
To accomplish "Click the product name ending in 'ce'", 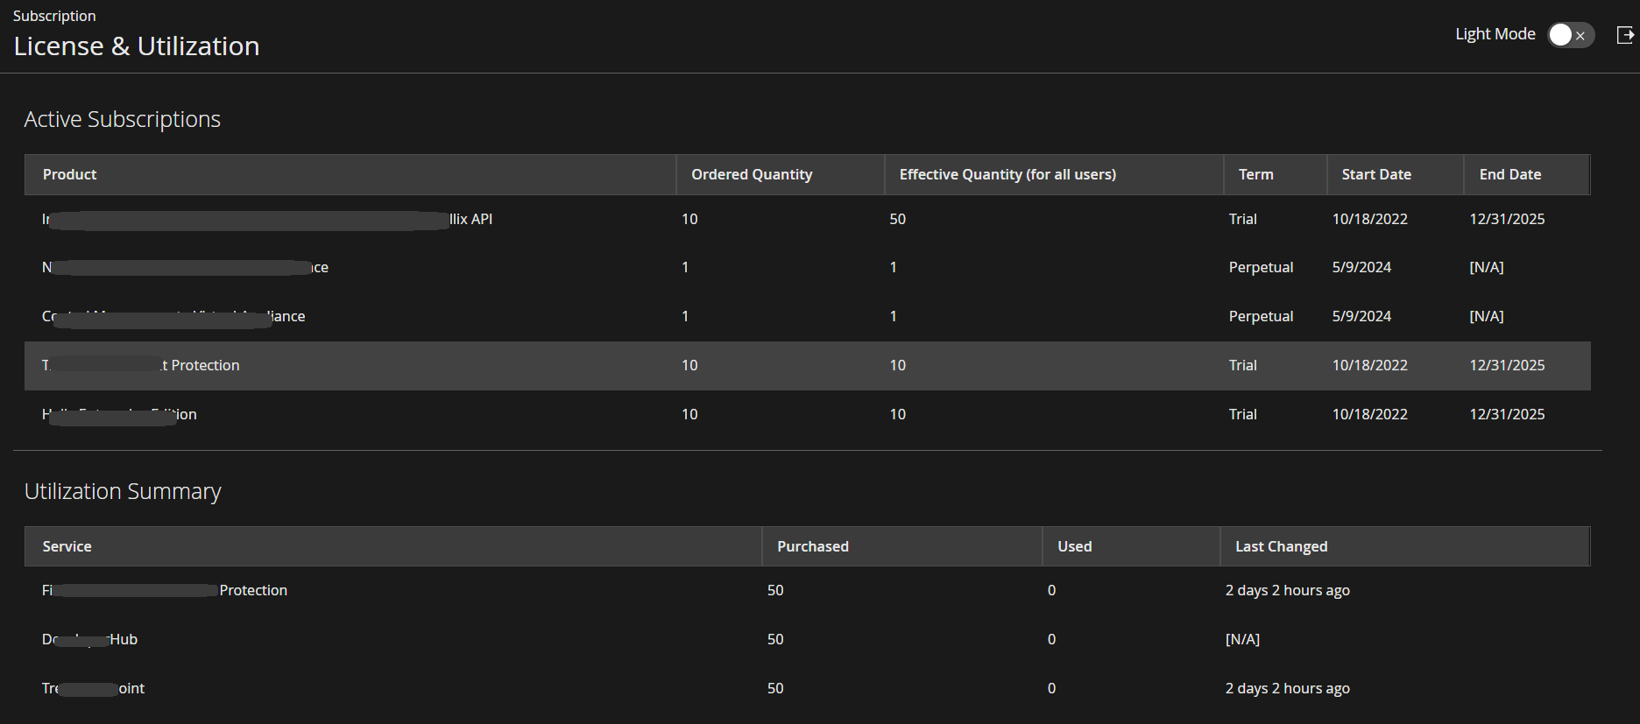I will pyautogui.click(x=185, y=267).
